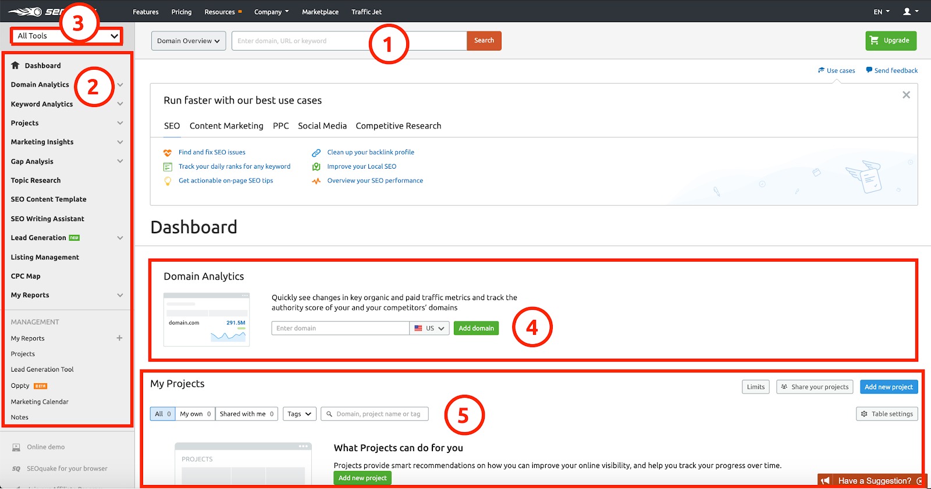
Task: Switch to the Content Marketing tab
Action: (x=226, y=126)
